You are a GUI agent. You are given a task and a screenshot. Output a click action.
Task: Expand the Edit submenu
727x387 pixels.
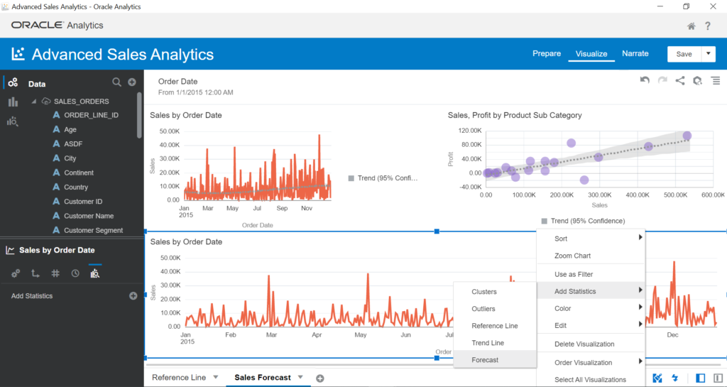pos(591,325)
